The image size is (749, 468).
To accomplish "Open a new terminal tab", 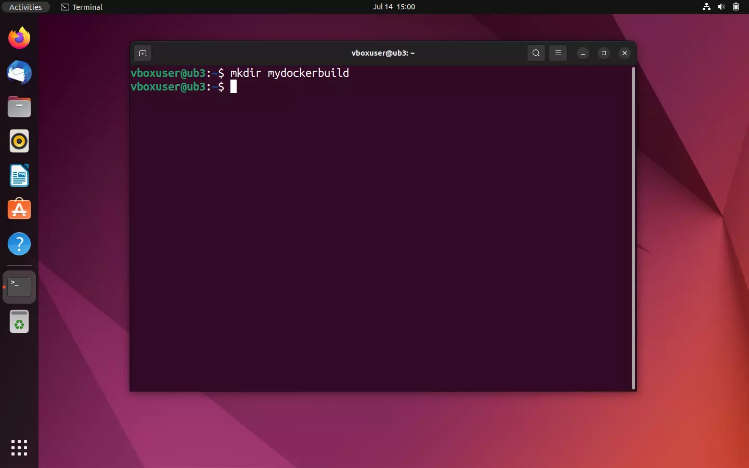I will pyautogui.click(x=142, y=53).
